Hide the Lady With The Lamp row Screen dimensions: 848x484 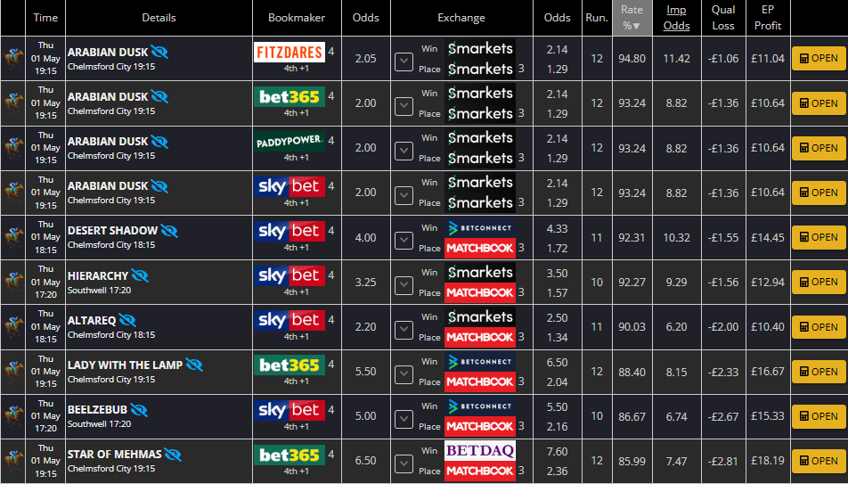pyautogui.click(x=194, y=365)
